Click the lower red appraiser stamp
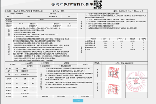This screenshot has width=156, height=104. [x=113, y=89]
